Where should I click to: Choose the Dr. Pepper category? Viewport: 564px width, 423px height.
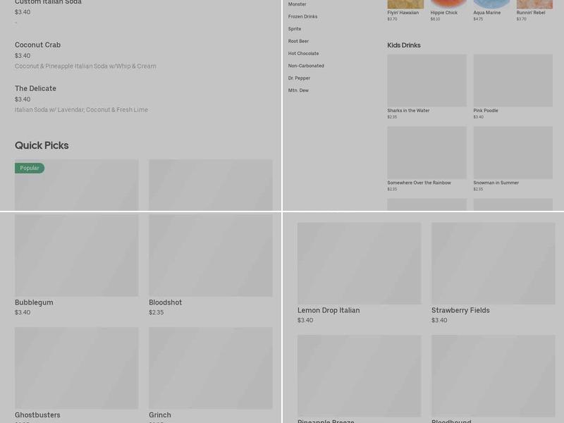pyautogui.click(x=299, y=78)
